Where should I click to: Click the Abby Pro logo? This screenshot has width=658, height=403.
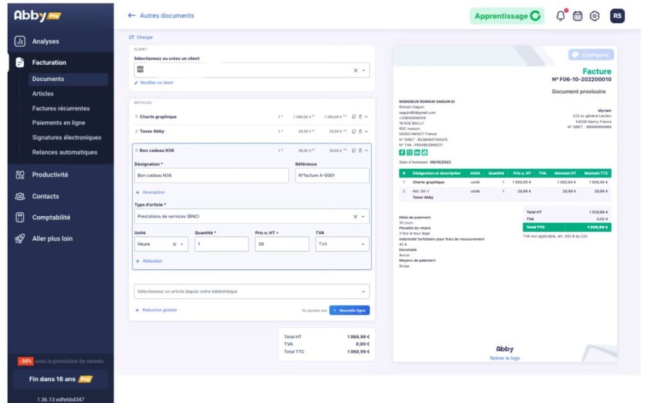37,15
